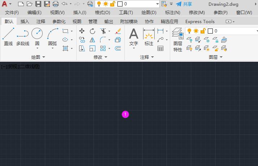
Task: Open Layer Properties (图层特性) manager
Action: coord(178,40)
